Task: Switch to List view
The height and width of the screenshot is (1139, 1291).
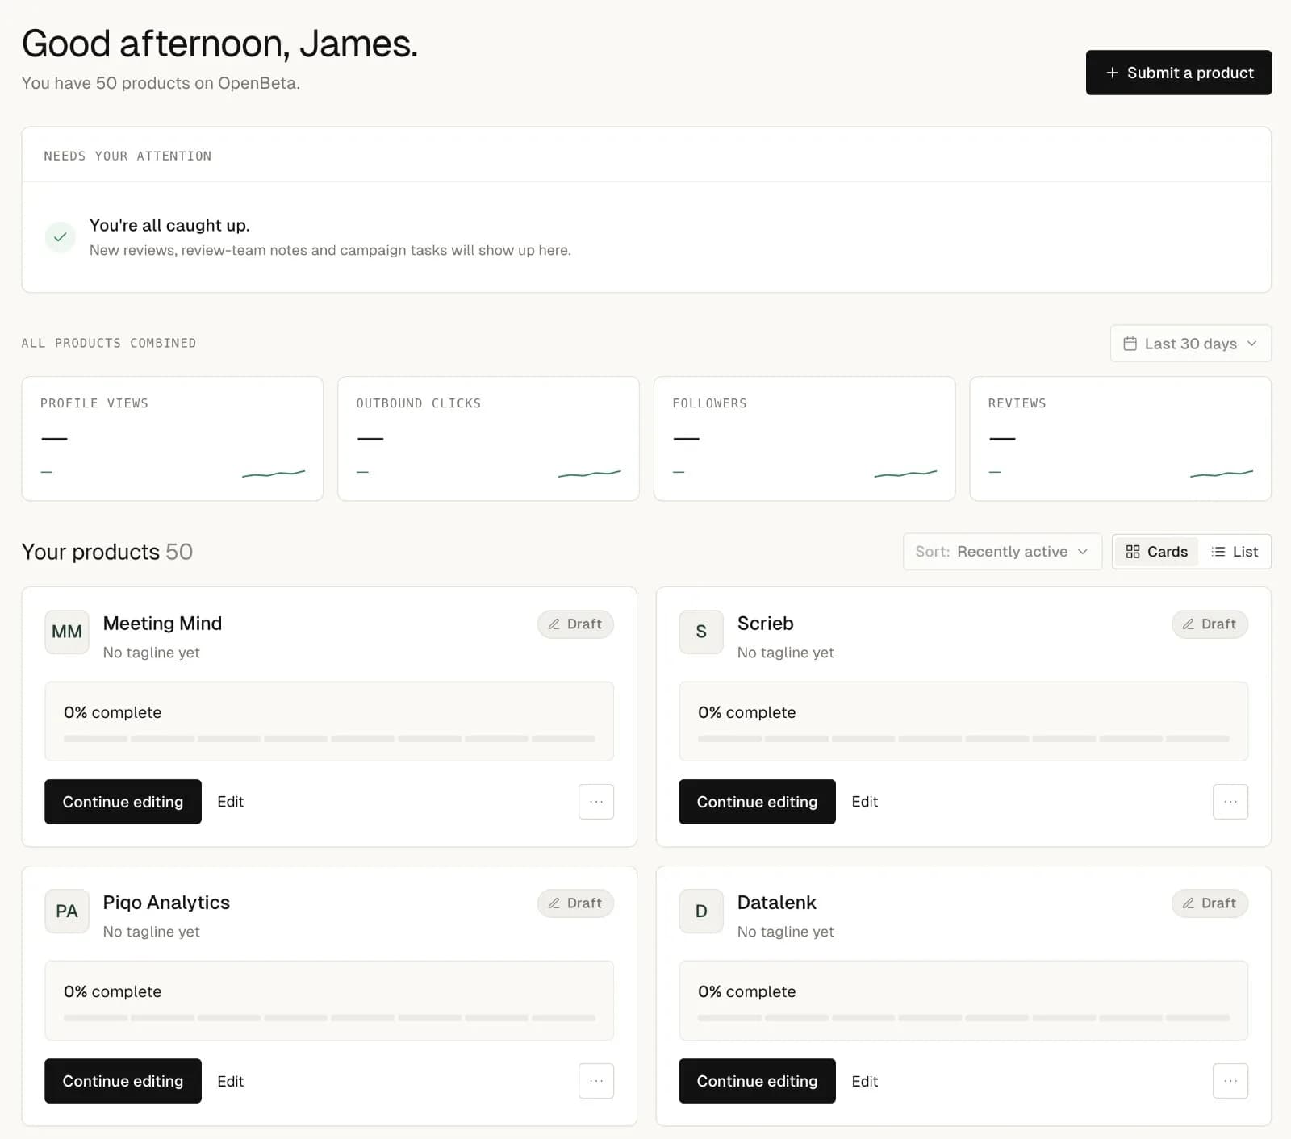Action: click(1235, 552)
